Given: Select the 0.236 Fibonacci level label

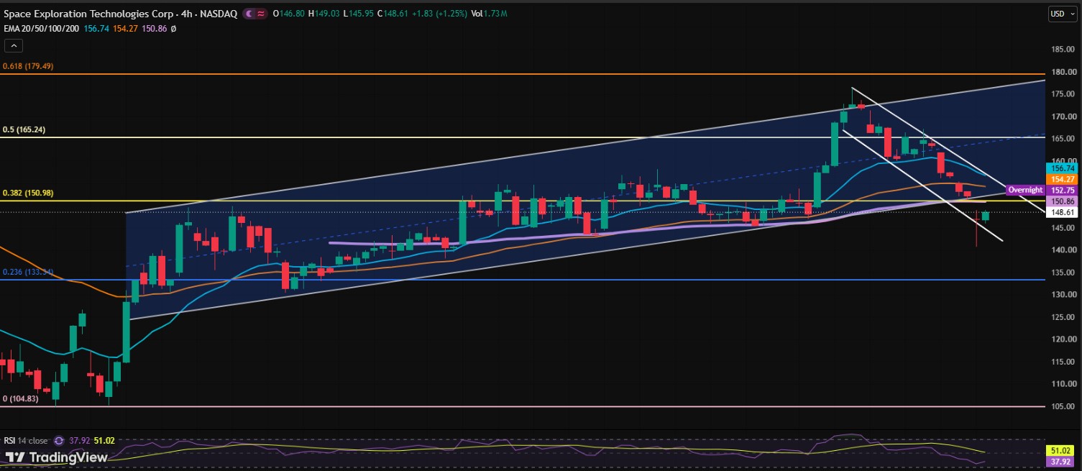Looking at the screenshot, I should pyautogui.click(x=28, y=273).
